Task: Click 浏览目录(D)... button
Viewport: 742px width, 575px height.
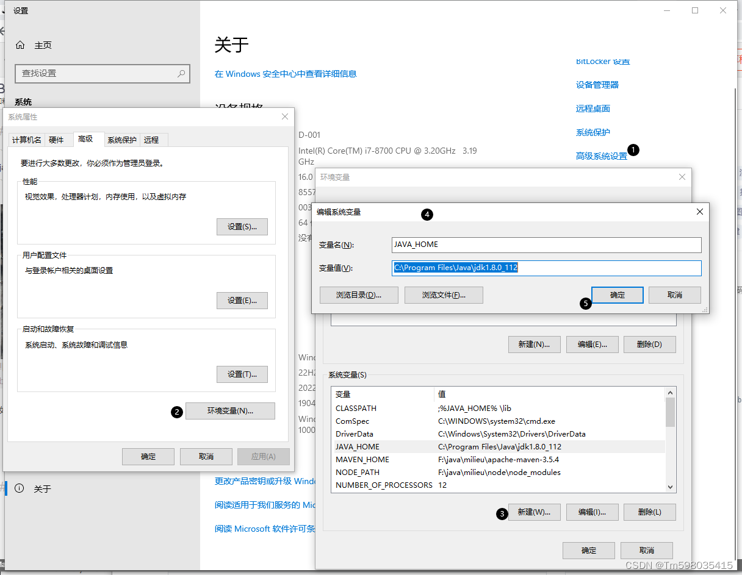Action: point(359,295)
